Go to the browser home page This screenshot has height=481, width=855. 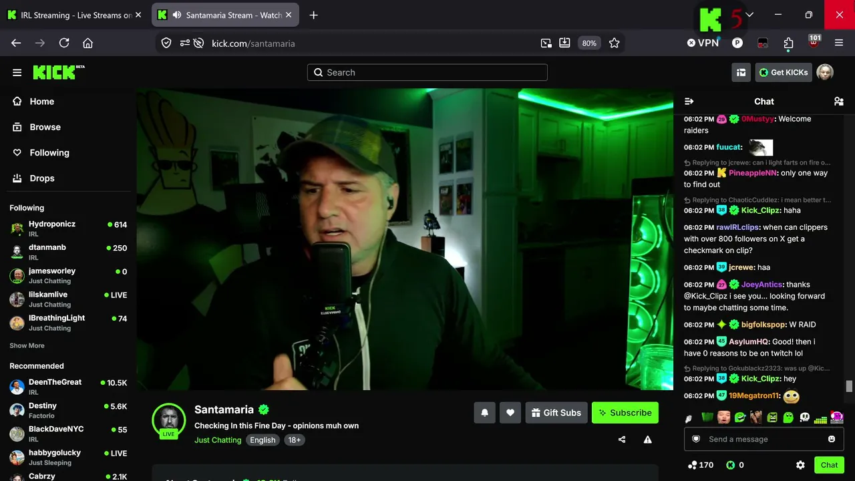(x=88, y=43)
